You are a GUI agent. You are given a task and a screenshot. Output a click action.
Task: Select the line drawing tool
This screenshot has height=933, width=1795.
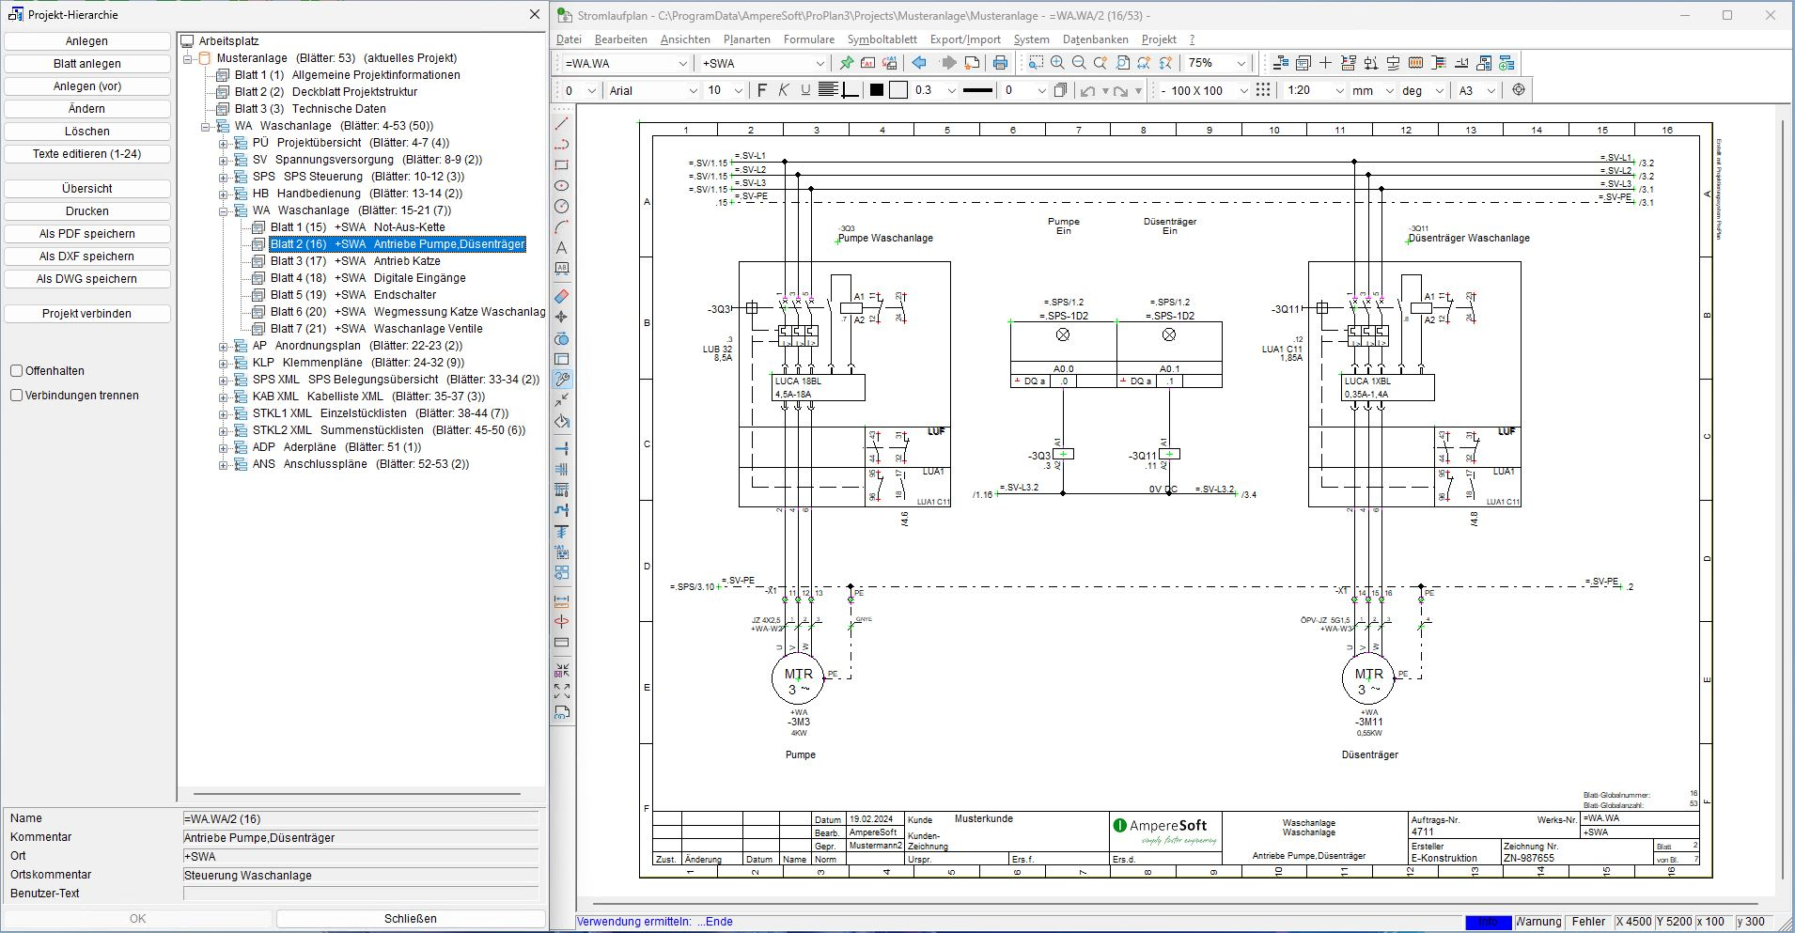562,124
